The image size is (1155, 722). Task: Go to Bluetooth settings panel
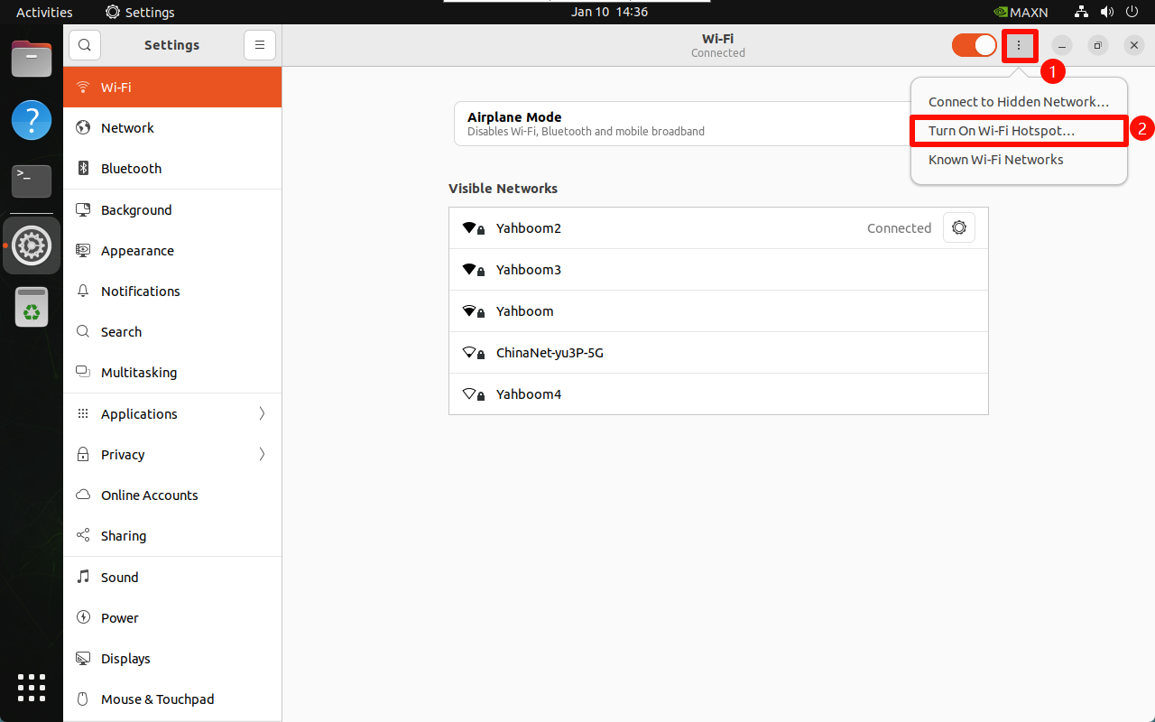tap(131, 169)
